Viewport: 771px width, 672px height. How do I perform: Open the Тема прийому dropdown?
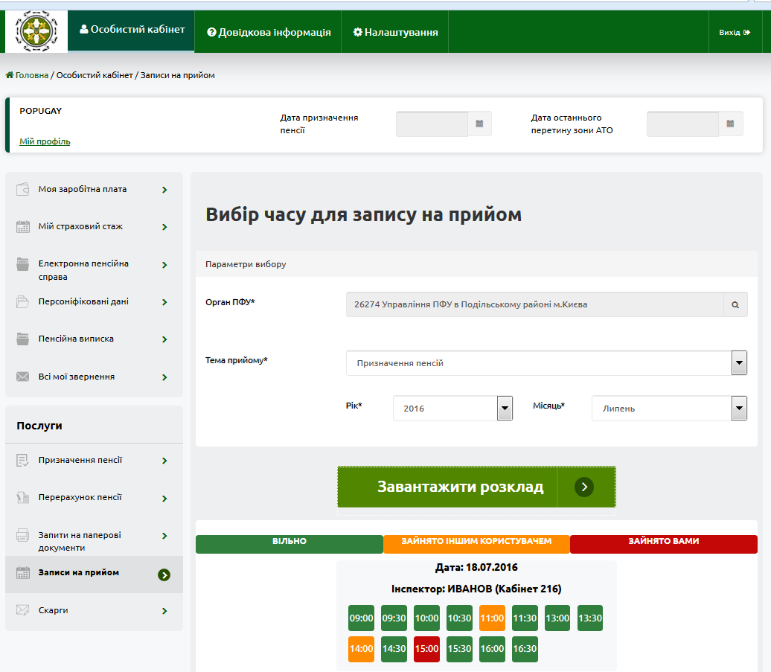739,363
